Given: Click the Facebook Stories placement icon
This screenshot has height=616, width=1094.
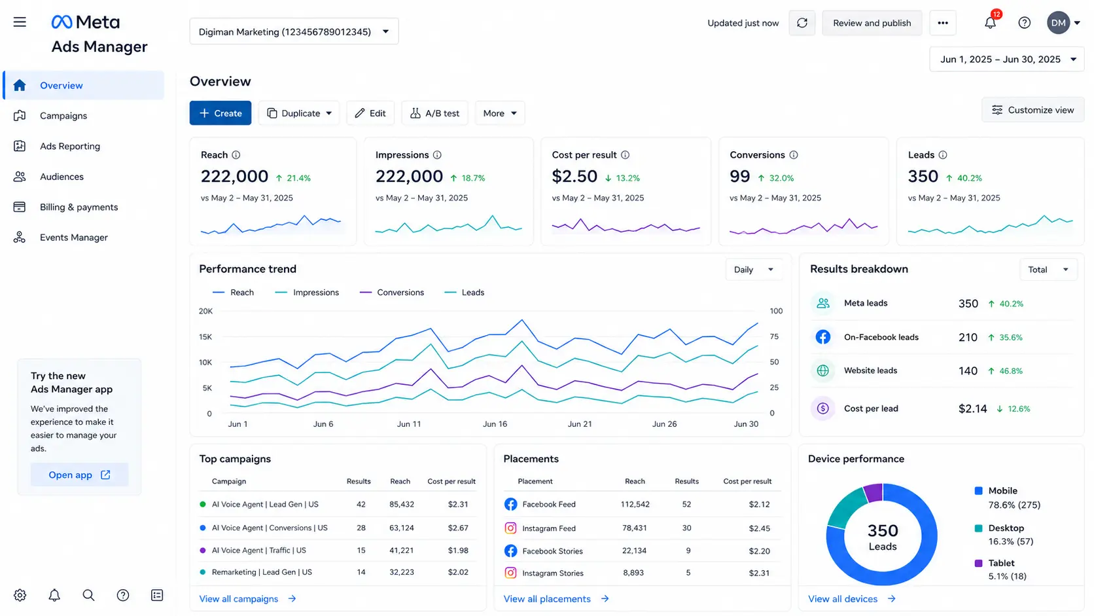Looking at the screenshot, I should 511,551.
